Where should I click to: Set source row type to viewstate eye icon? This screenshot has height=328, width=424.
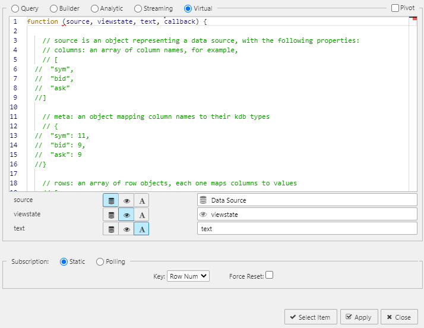[126, 200]
